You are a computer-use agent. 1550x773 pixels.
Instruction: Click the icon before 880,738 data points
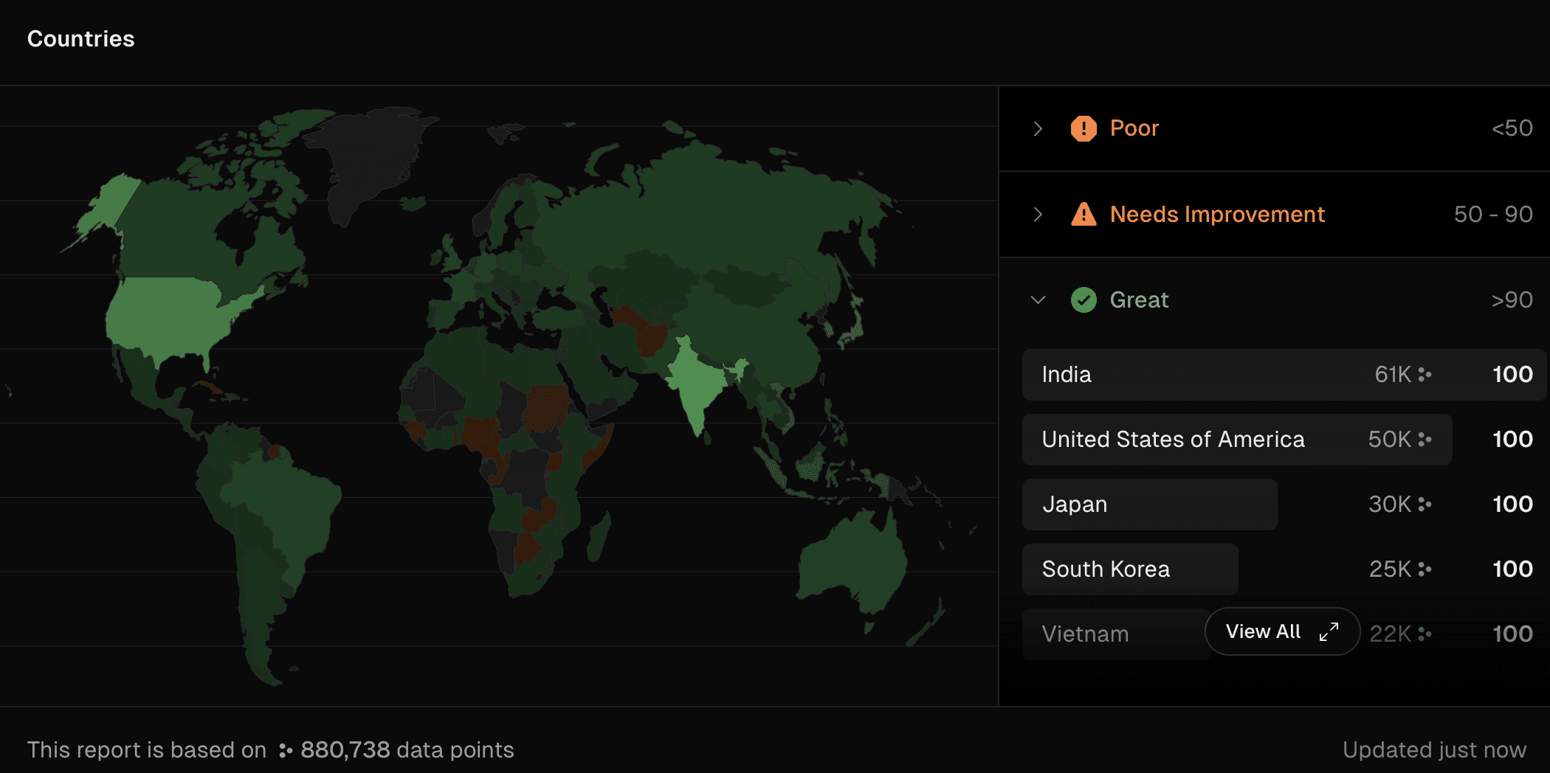click(283, 749)
